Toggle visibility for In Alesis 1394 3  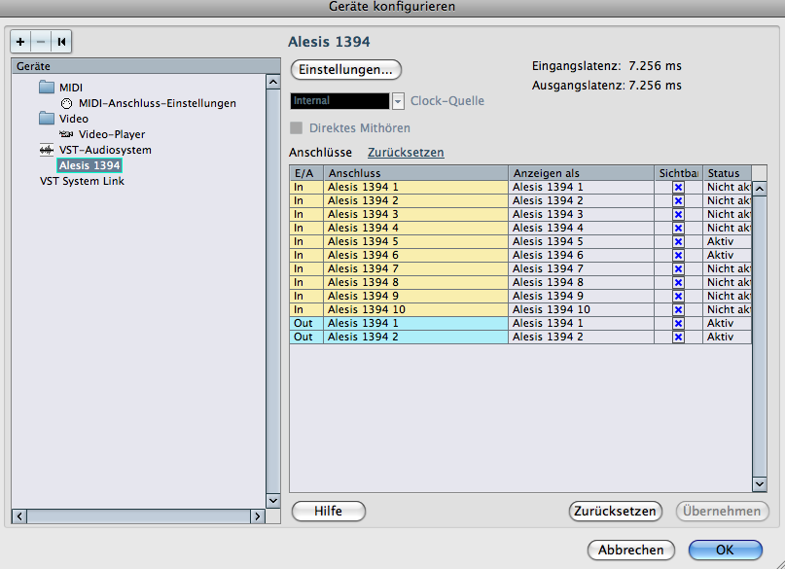click(x=678, y=214)
